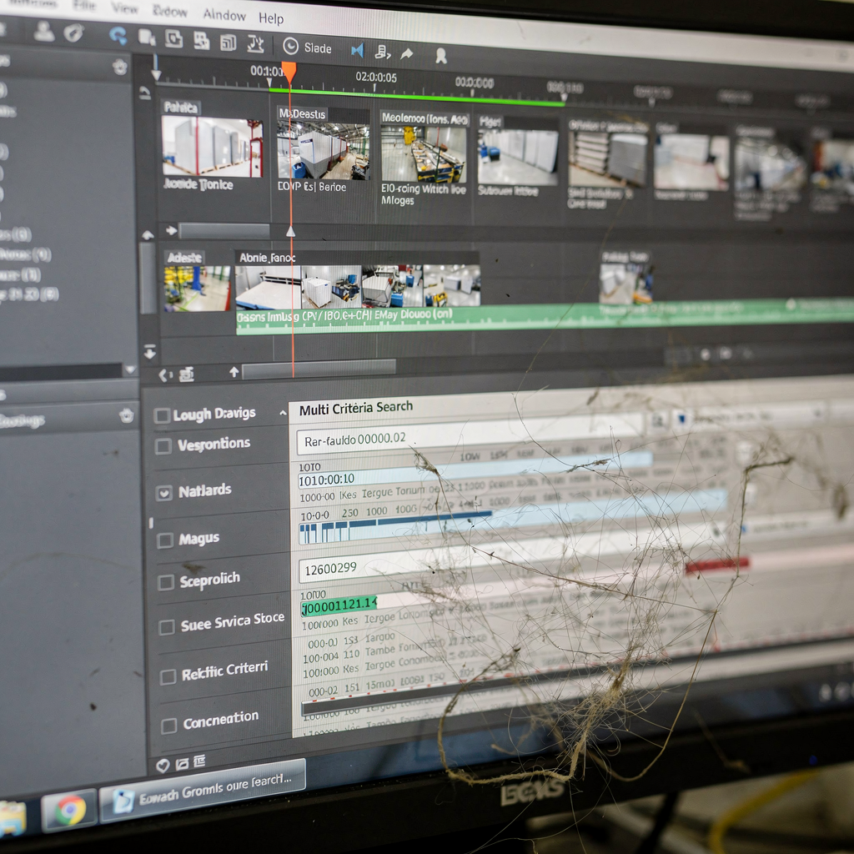Click the user profile icon in toolbar
Screen dimensions: 854x854
click(44, 32)
